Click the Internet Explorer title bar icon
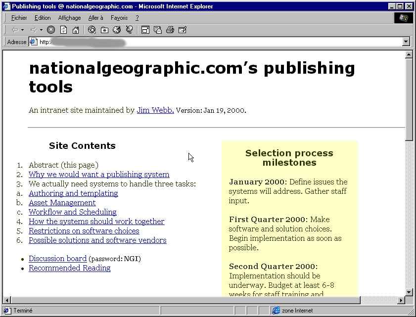The image size is (416, 317). [x=7, y=6]
